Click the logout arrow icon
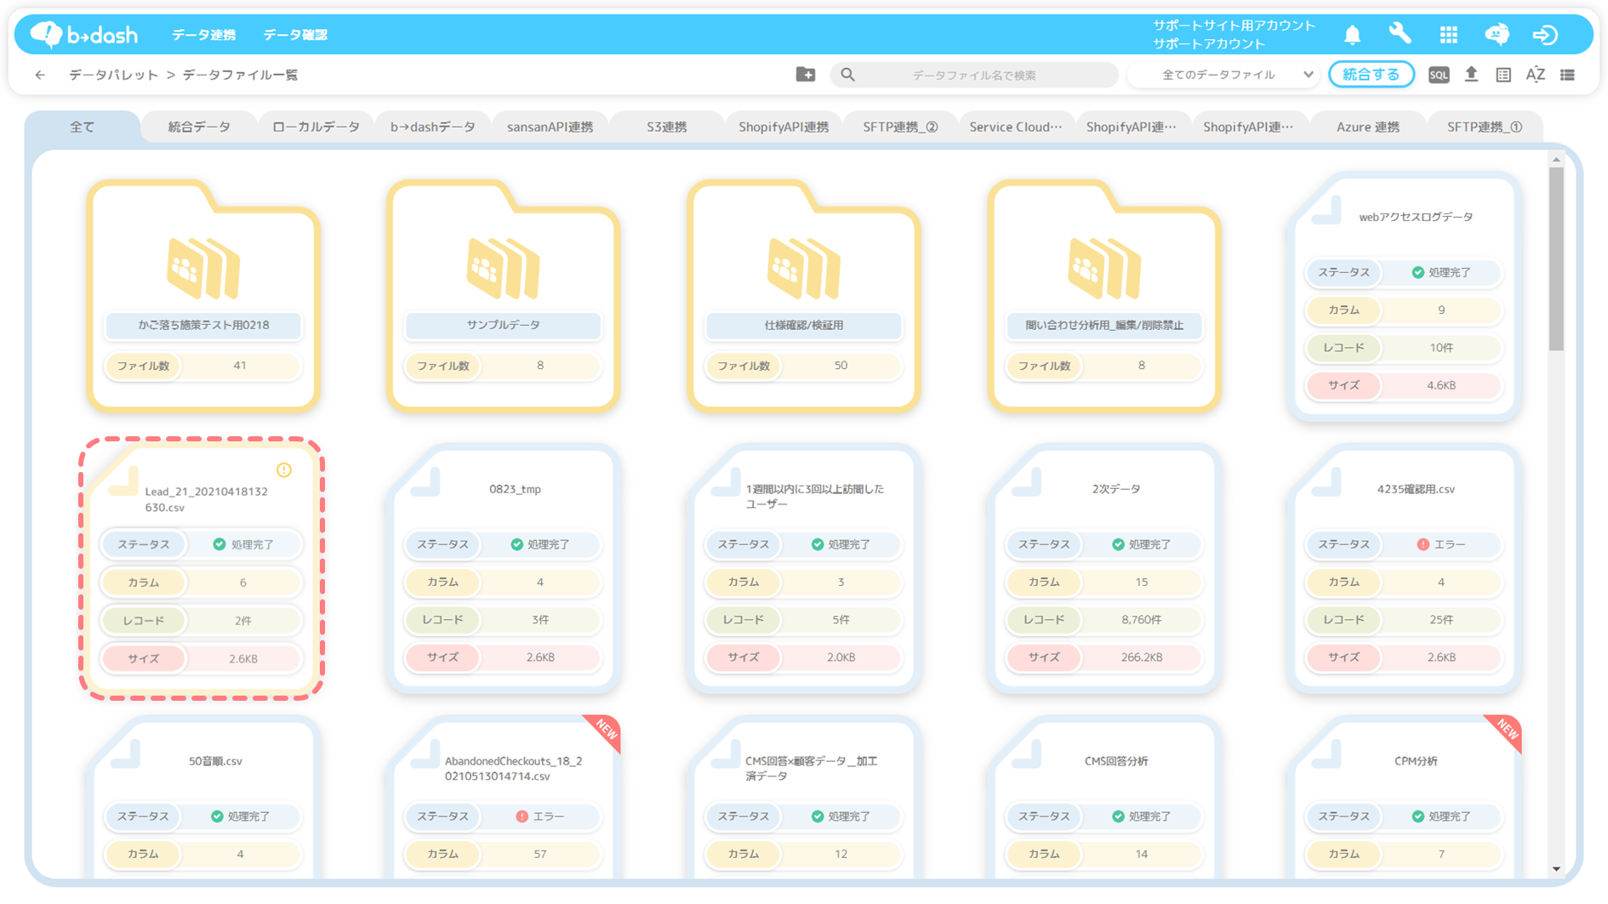Screen dimensions: 1608x904 coord(1545,35)
